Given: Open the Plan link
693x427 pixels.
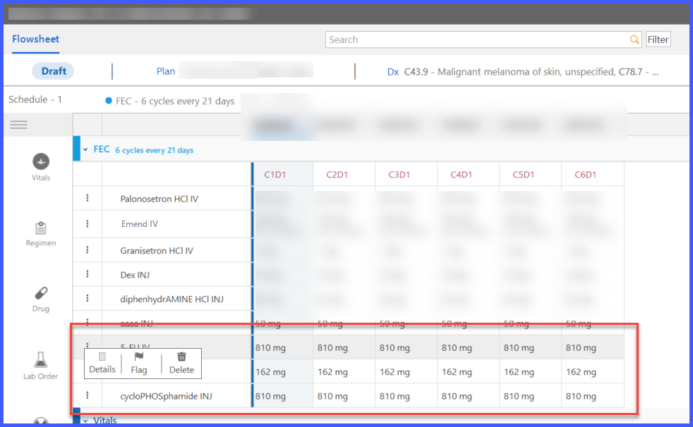Looking at the screenshot, I should 166,71.
